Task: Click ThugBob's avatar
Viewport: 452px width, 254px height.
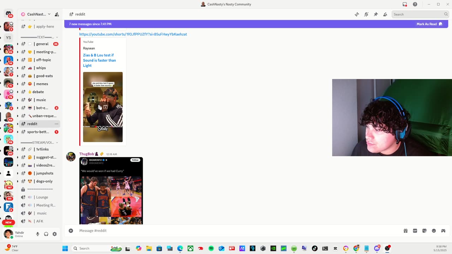Action: (71, 157)
